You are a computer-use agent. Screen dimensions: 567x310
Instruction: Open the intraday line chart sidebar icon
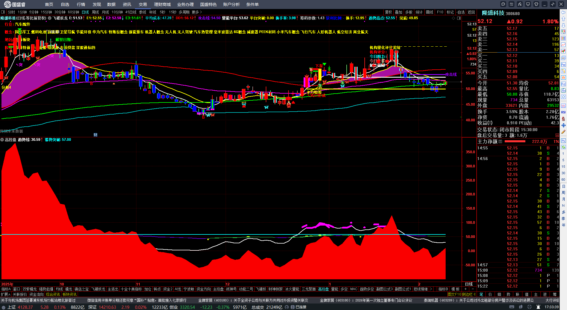coord(563,45)
